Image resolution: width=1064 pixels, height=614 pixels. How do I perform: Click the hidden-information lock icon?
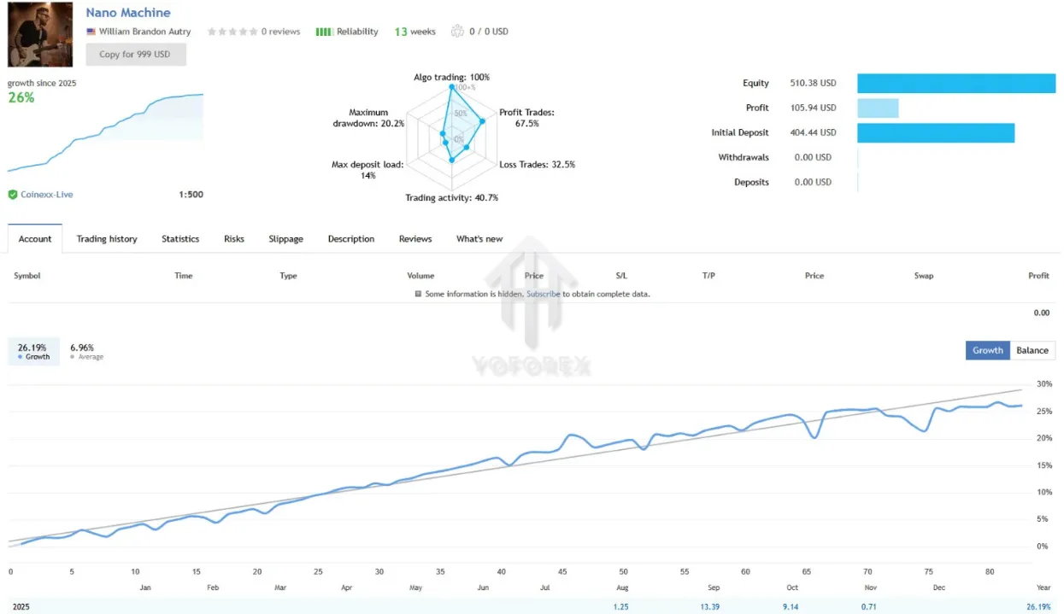pos(418,294)
